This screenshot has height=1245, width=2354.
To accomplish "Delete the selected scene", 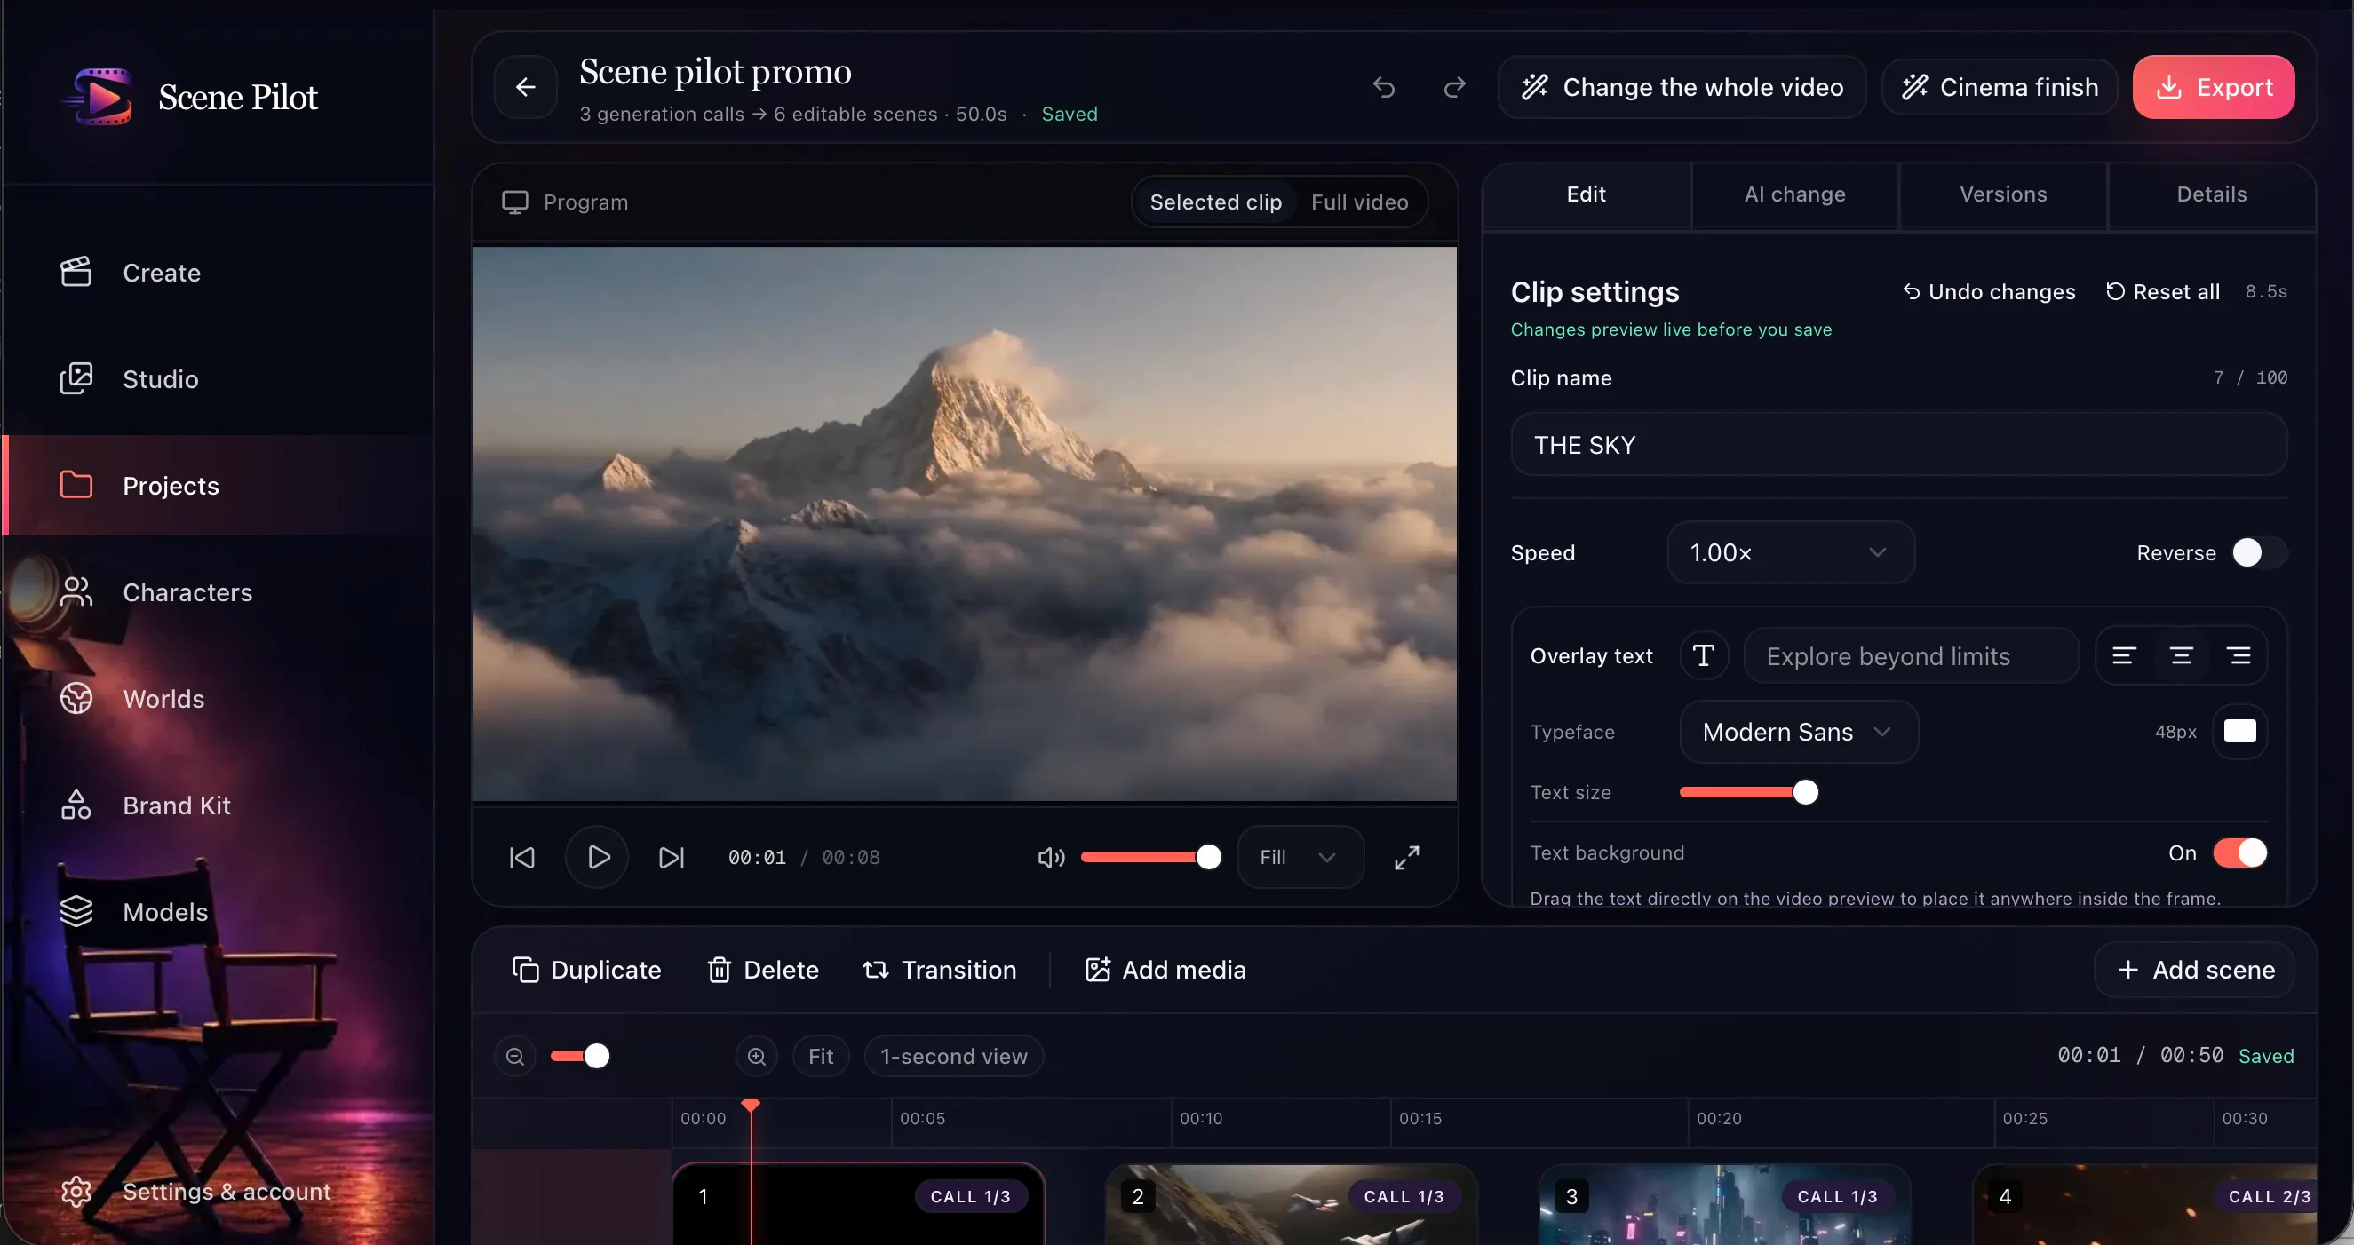I will point(763,970).
